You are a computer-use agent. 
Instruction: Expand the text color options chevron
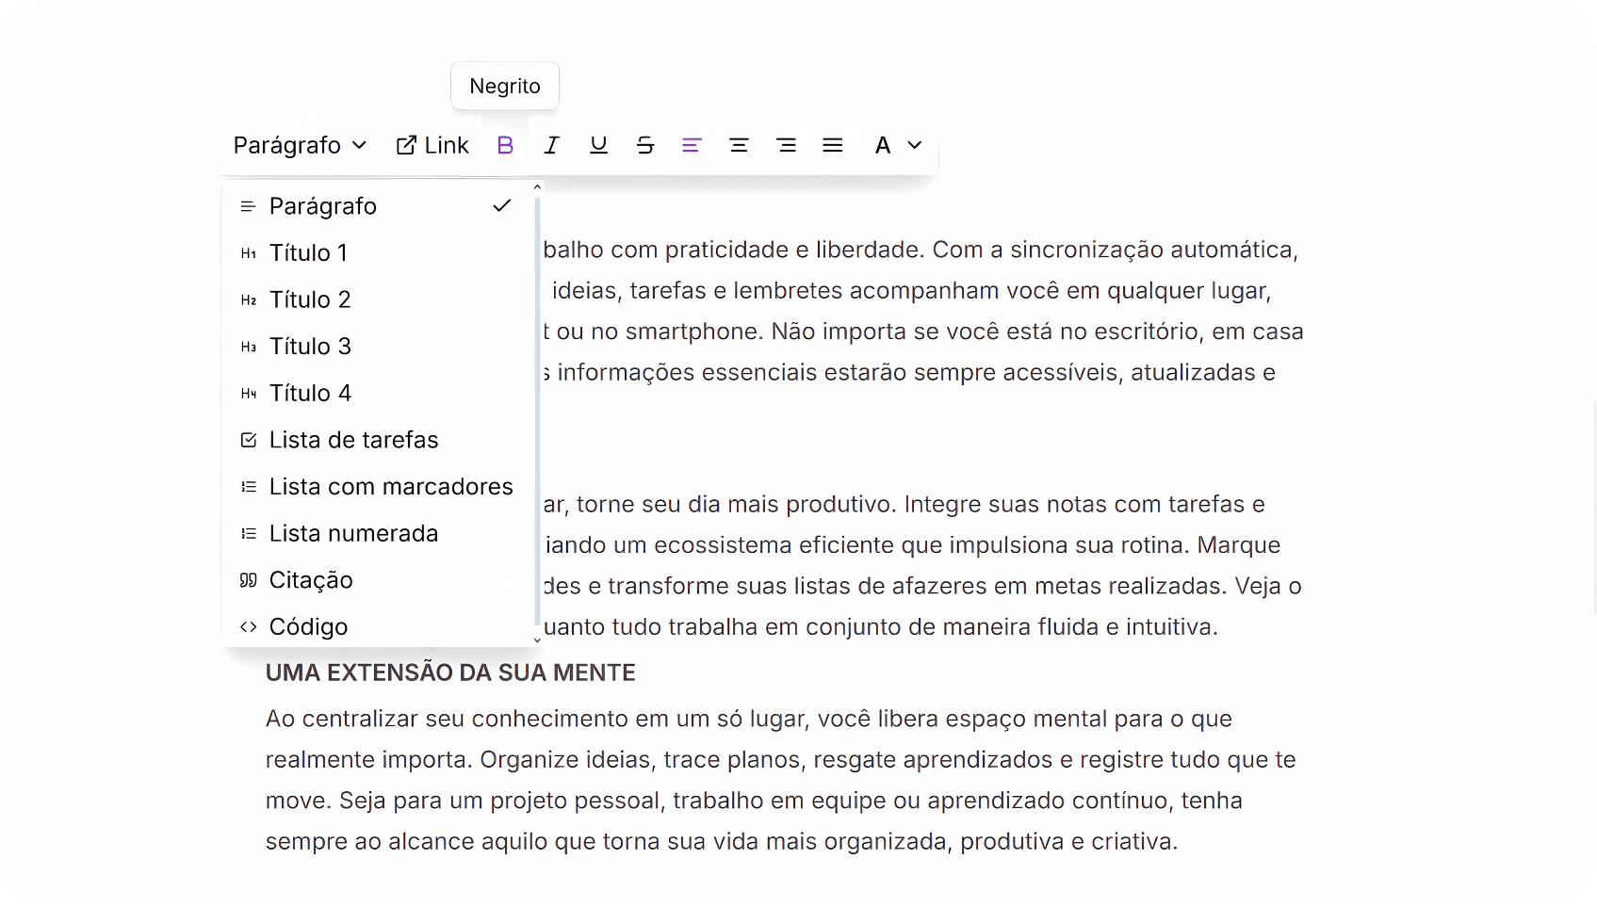point(913,145)
